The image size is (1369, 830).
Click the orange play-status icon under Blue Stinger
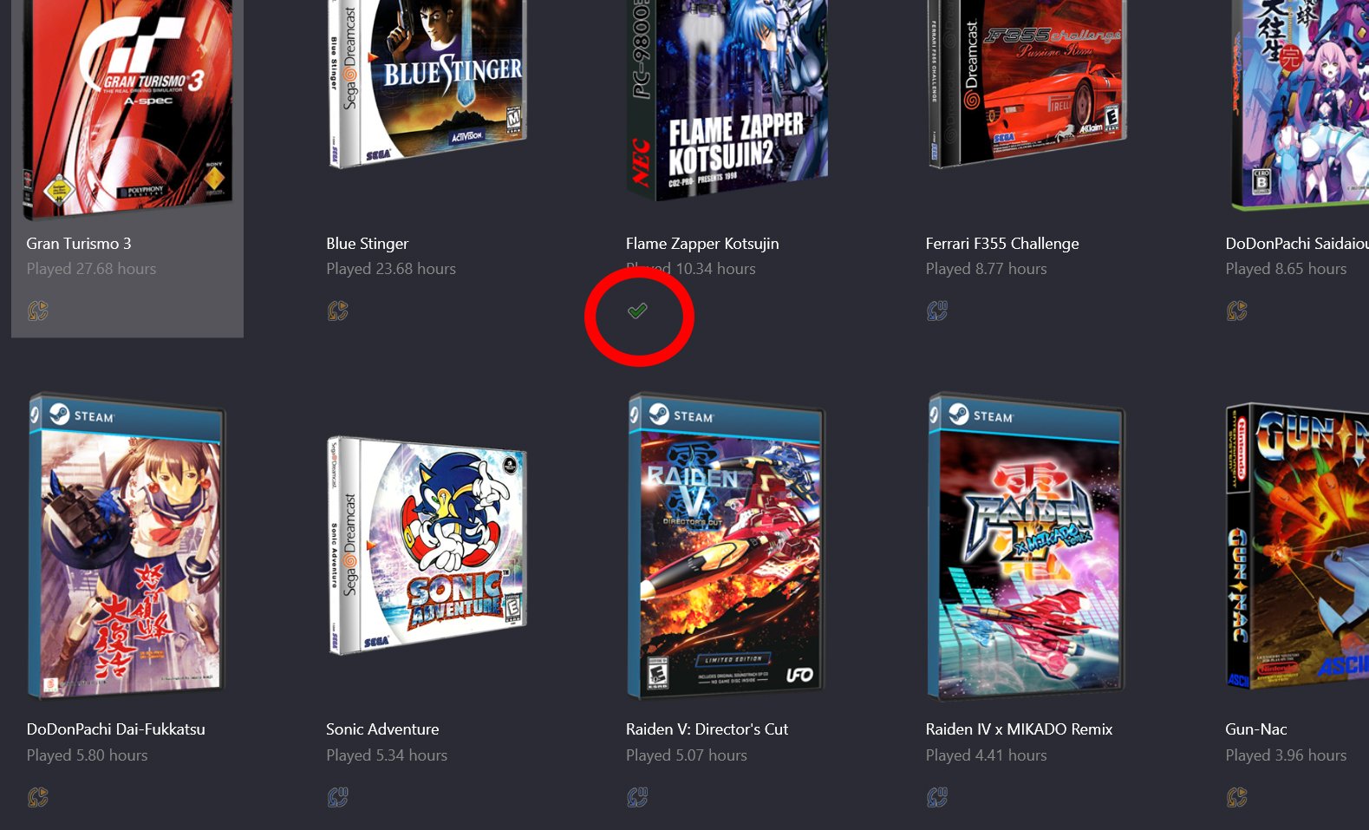pos(337,310)
